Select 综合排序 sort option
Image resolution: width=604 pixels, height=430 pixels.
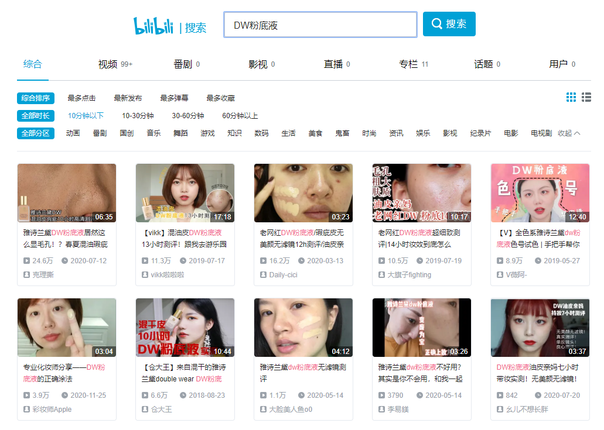[x=35, y=98]
